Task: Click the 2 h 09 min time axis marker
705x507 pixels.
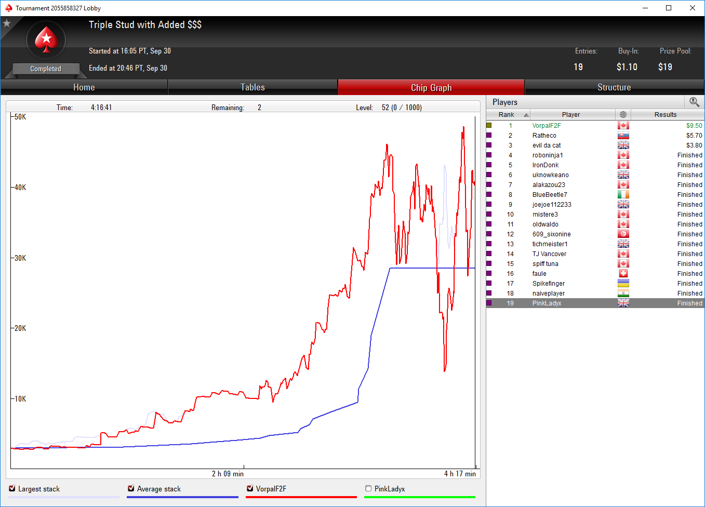Action: [x=228, y=473]
